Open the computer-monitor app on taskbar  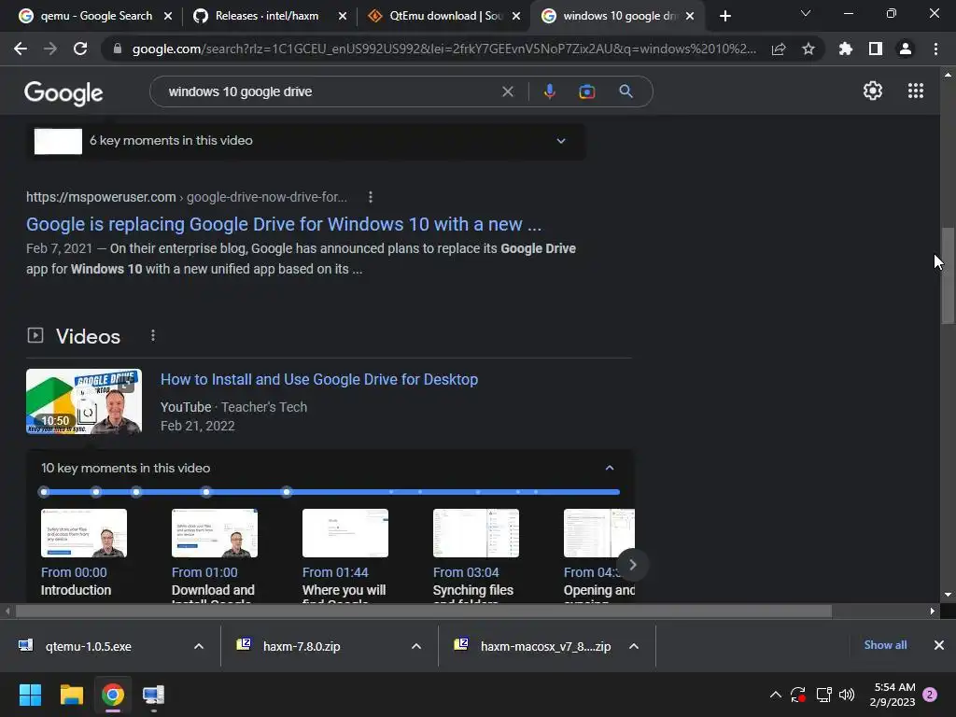click(x=153, y=695)
